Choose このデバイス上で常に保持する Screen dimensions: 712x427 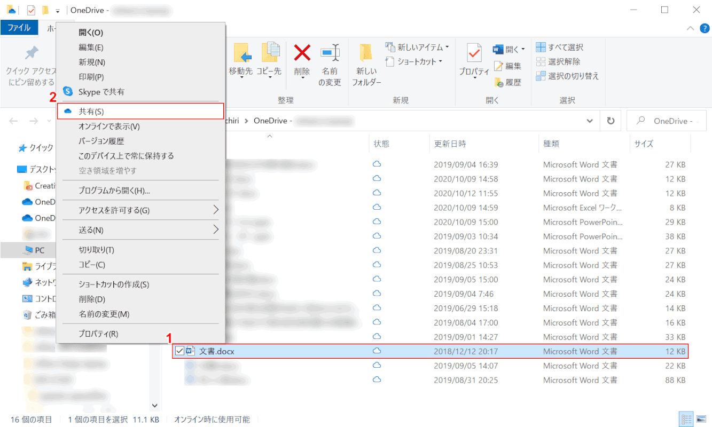pyautogui.click(x=126, y=156)
